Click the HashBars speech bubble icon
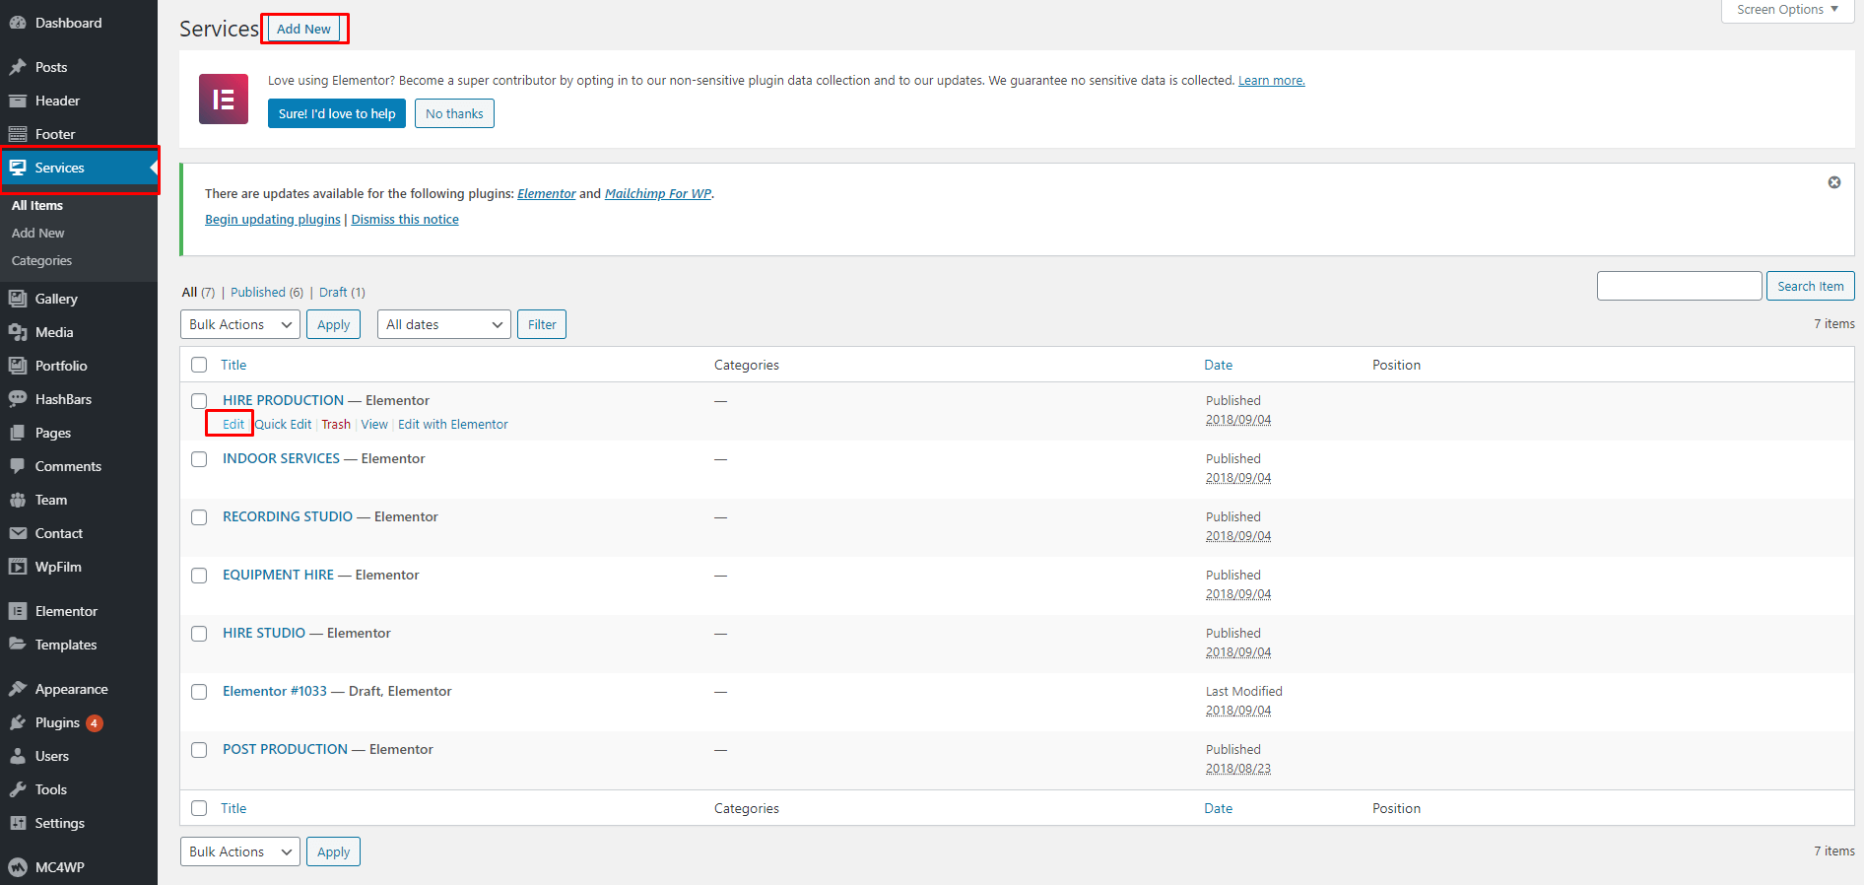Image resolution: width=1864 pixels, height=885 pixels. pyautogui.click(x=18, y=399)
